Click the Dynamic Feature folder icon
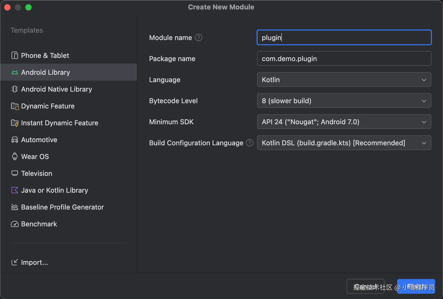This screenshot has height=299, width=443. click(x=15, y=106)
